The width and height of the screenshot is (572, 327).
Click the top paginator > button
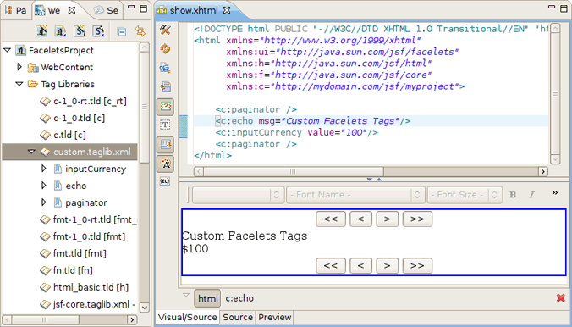click(x=387, y=219)
